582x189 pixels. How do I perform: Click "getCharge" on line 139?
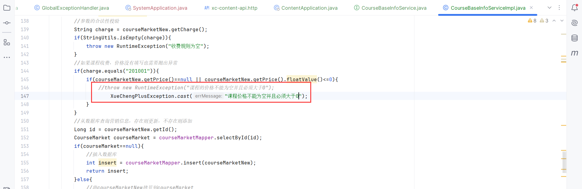185,30
